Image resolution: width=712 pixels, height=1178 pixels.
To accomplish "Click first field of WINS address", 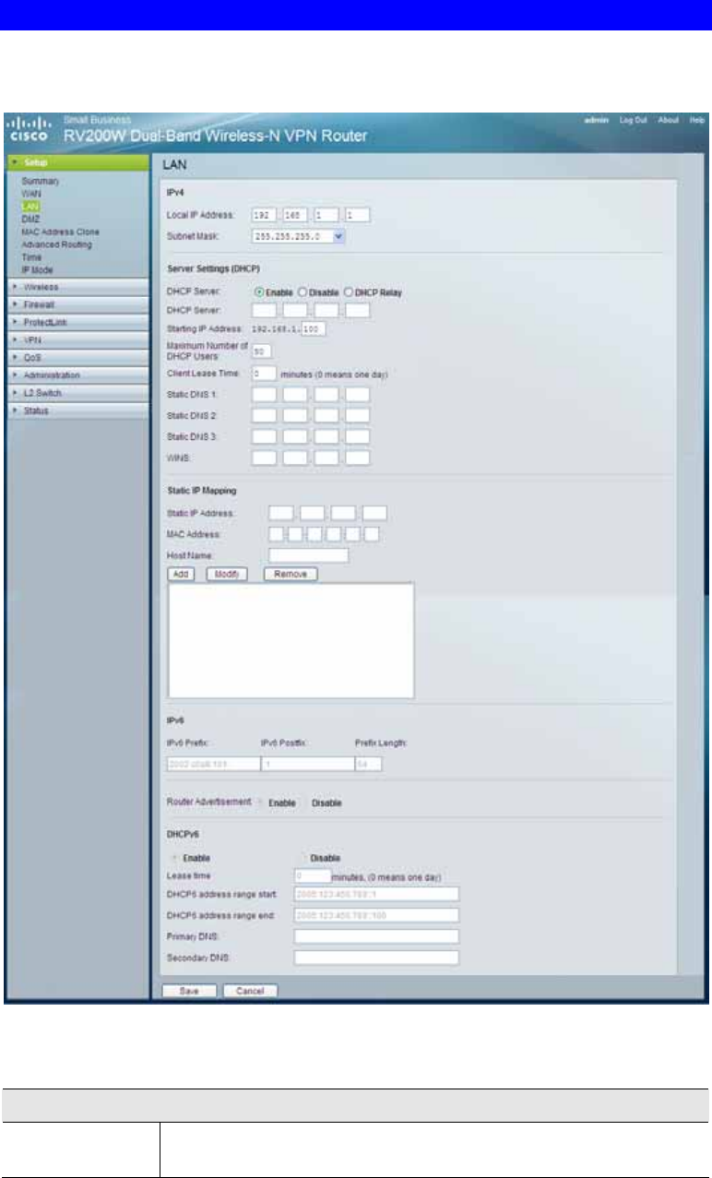I will point(264,457).
